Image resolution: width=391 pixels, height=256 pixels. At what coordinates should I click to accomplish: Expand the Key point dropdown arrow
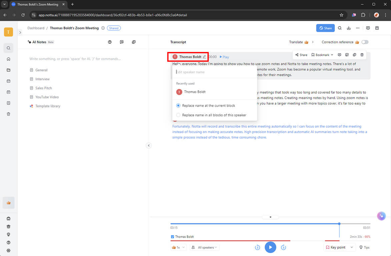pyautogui.click(x=352, y=248)
